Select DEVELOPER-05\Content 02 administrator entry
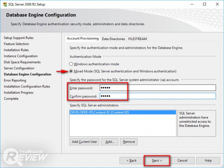The height and width of the screenshot is (168, 224). (x=123, y=112)
